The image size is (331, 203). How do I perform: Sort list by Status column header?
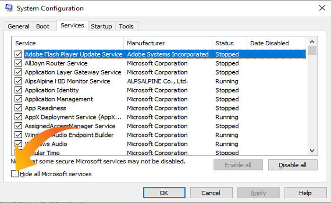[x=229, y=43]
